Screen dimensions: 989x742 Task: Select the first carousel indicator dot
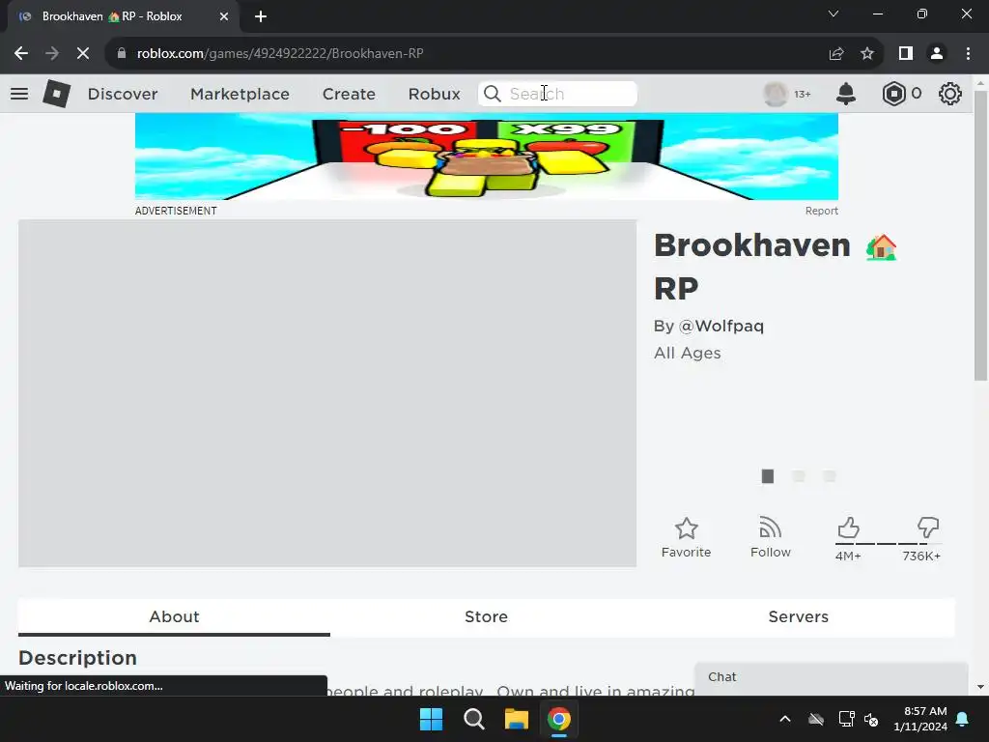(x=768, y=476)
